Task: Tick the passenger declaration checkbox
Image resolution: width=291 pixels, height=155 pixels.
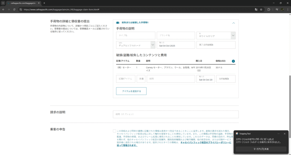Action: coord(115,131)
